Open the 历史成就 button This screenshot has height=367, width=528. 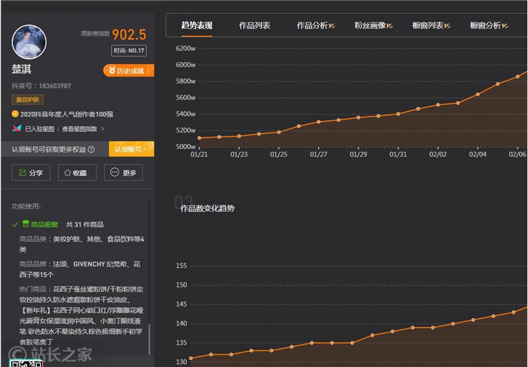[x=129, y=71]
